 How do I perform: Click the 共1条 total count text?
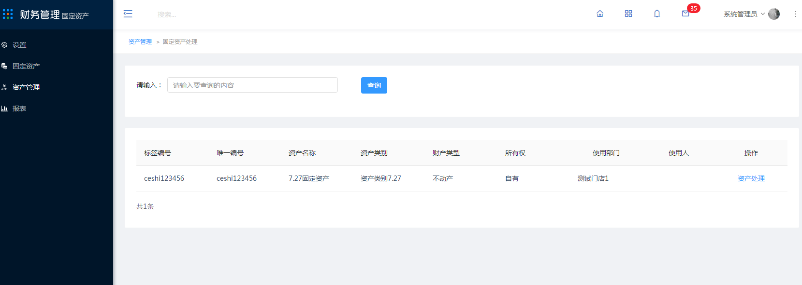pyautogui.click(x=145, y=206)
